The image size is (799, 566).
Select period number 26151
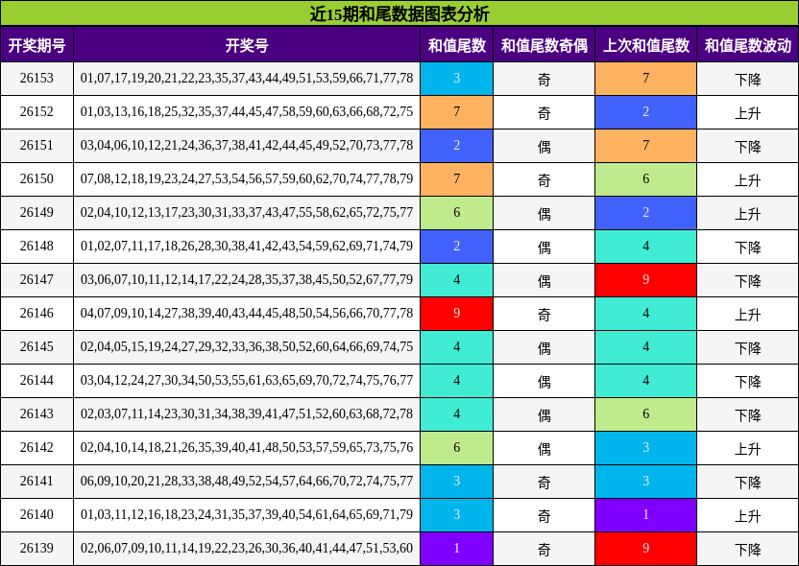36,146
